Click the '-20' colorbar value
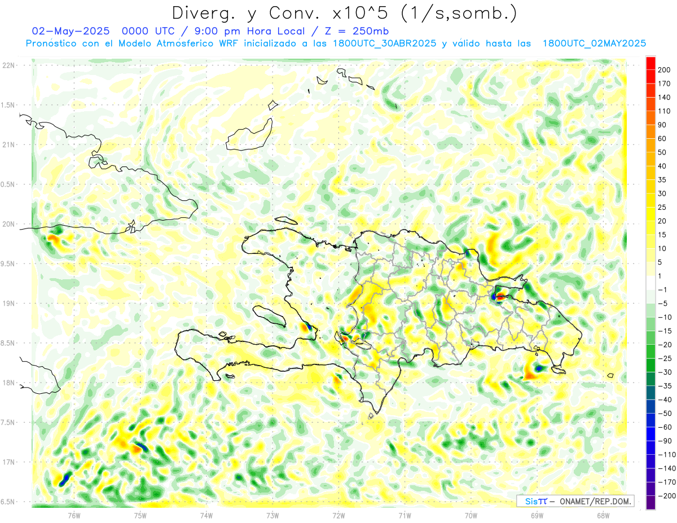 (666, 345)
